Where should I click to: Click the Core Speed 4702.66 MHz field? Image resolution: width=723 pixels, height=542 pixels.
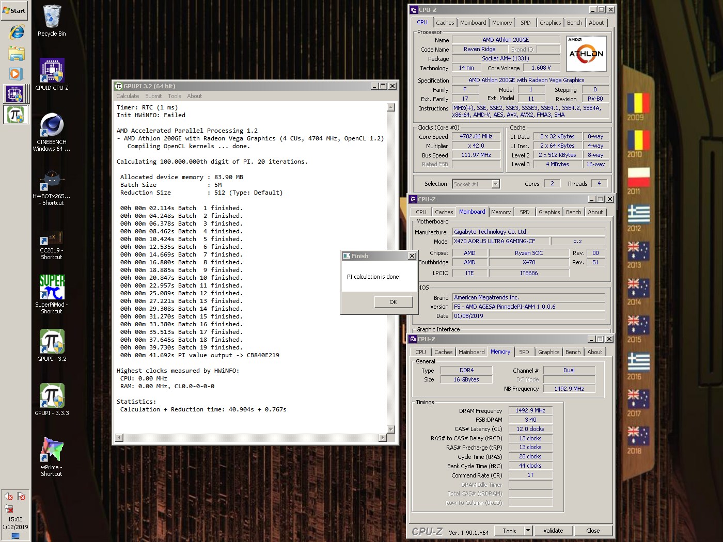tap(476, 137)
